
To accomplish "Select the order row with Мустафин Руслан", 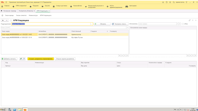I will pyautogui.click(x=65, y=37).
